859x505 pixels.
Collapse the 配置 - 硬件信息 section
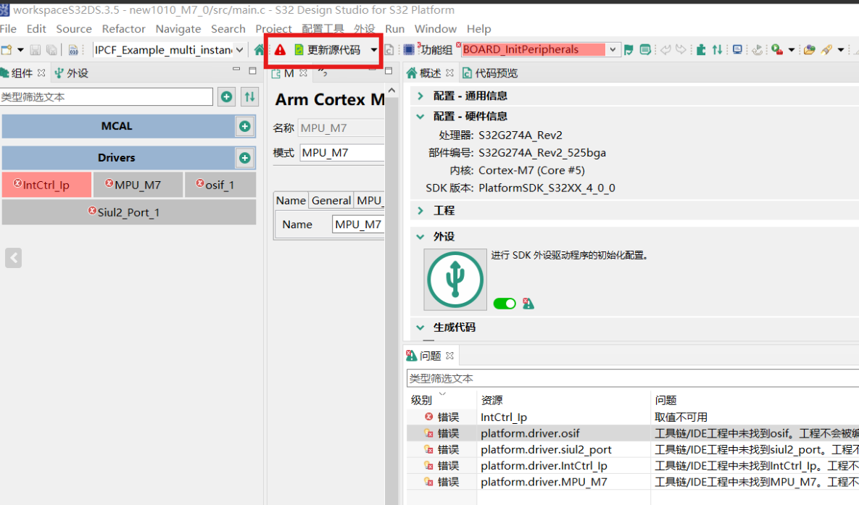(x=420, y=116)
